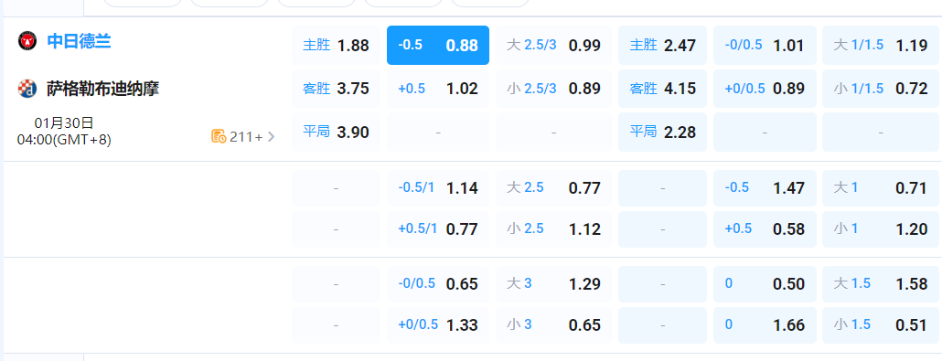This screenshot has height=361, width=942.
Task: Pick 小 1/1.5 at 0.72
Action: (x=882, y=89)
